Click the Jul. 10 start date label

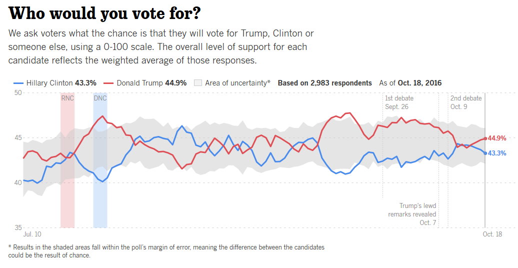[32, 234]
